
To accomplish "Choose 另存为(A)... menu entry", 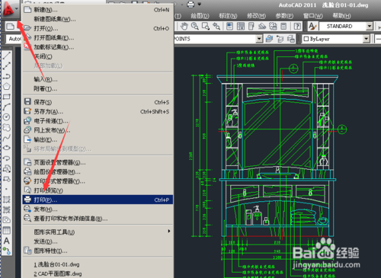I will pos(98,112).
